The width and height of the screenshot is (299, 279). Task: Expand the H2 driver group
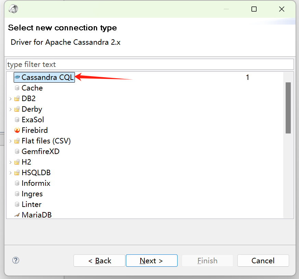point(11,162)
